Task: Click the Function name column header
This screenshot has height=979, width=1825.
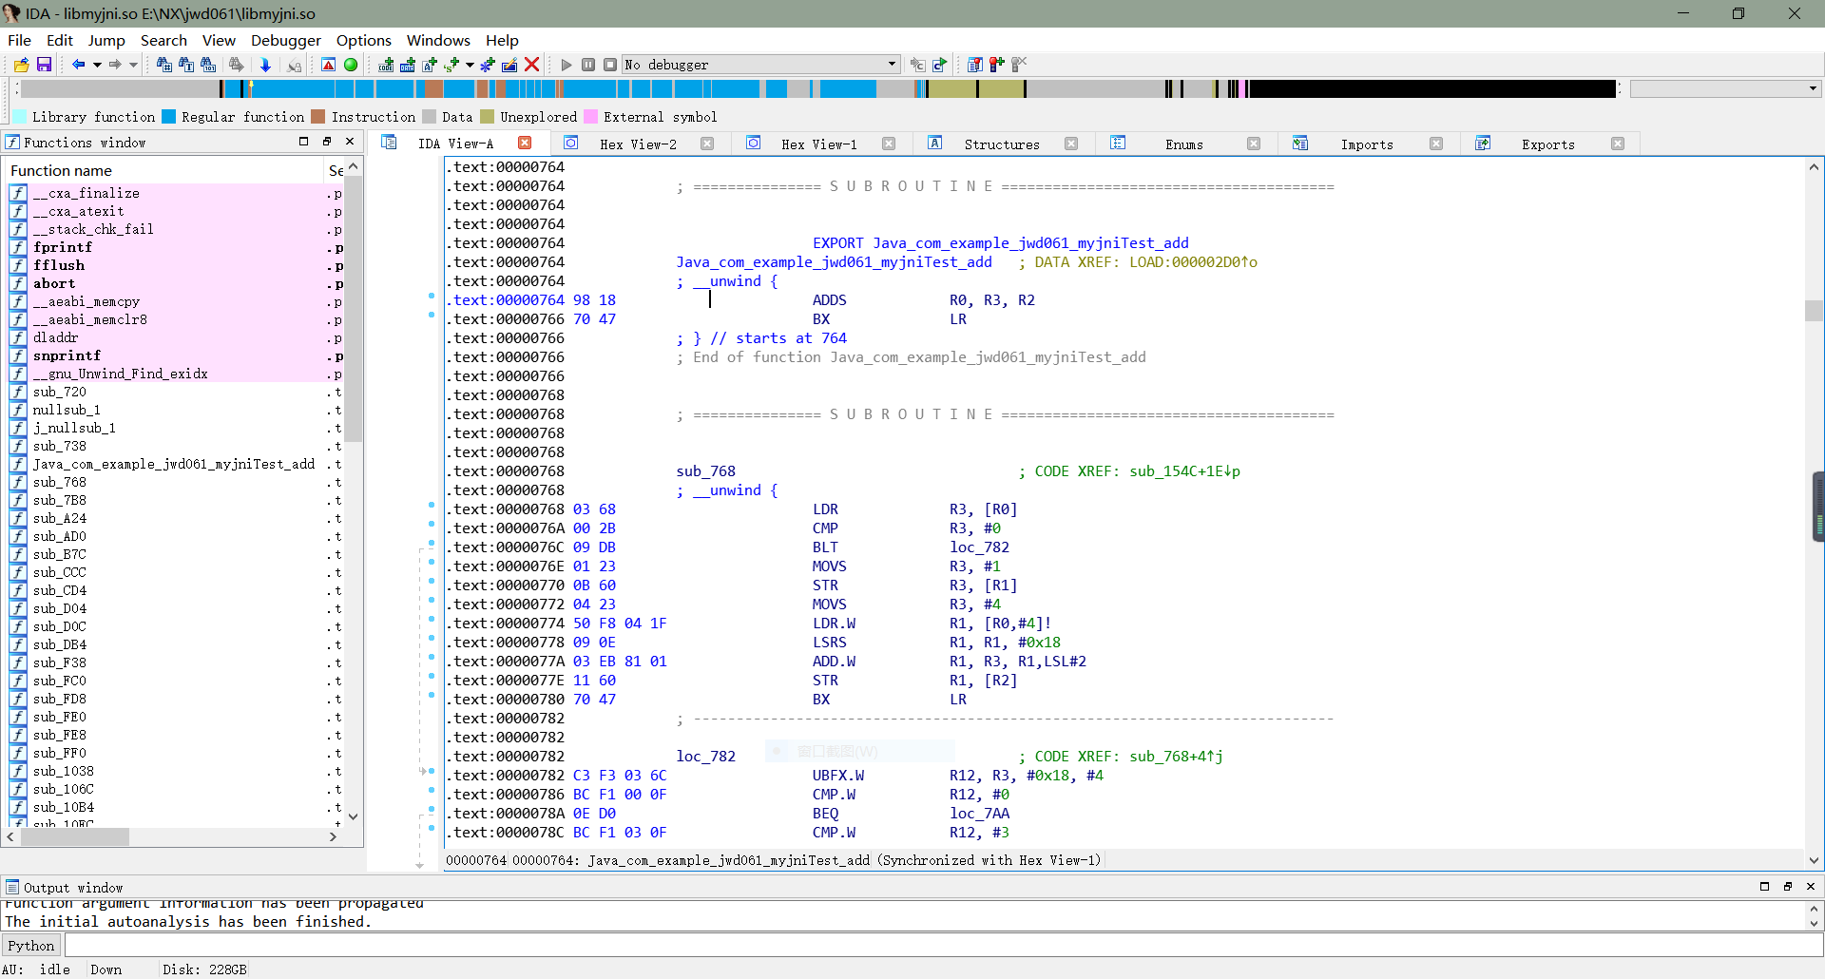Action: (163, 170)
